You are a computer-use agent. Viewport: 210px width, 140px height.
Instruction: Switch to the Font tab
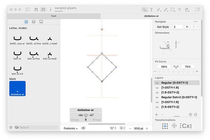[x=54, y=16]
